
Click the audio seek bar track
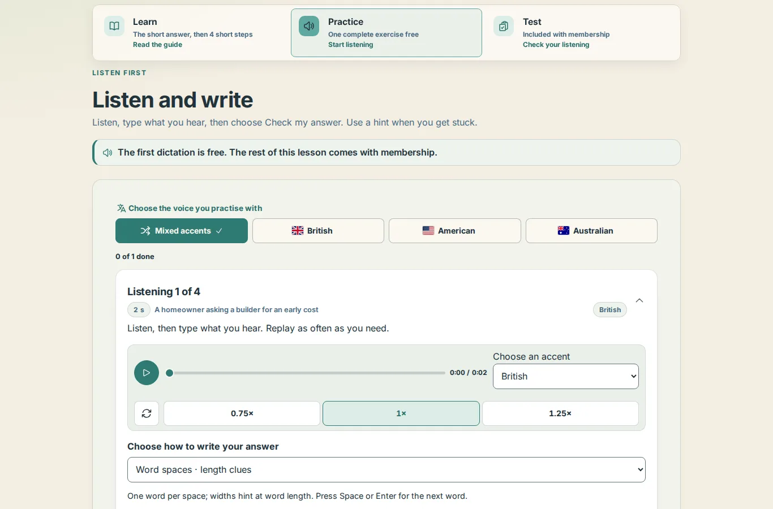(306, 373)
